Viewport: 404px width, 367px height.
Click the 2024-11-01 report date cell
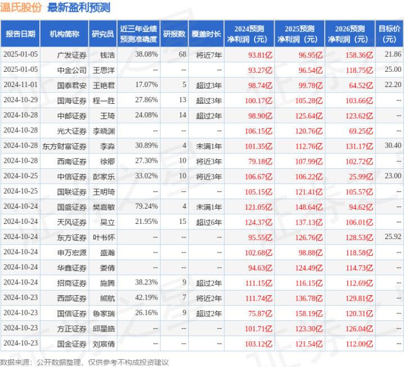click(21, 84)
